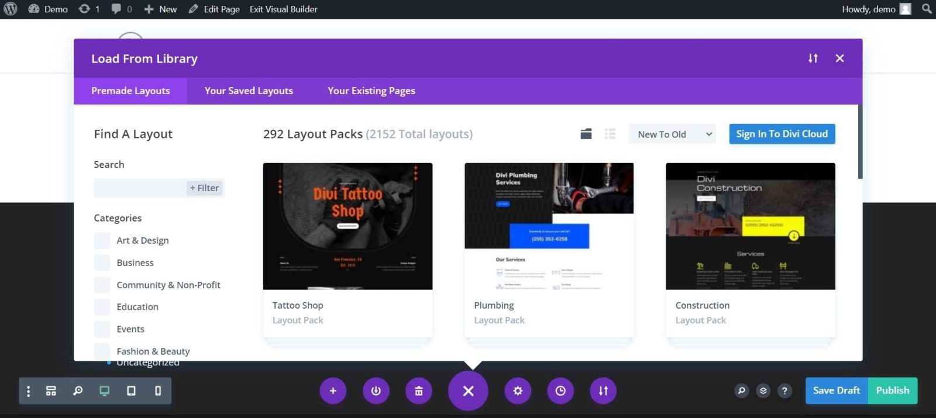Switch to Premade Layouts tab
Image resolution: width=936 pixels, height=418 pixels.
click(130, 91)
